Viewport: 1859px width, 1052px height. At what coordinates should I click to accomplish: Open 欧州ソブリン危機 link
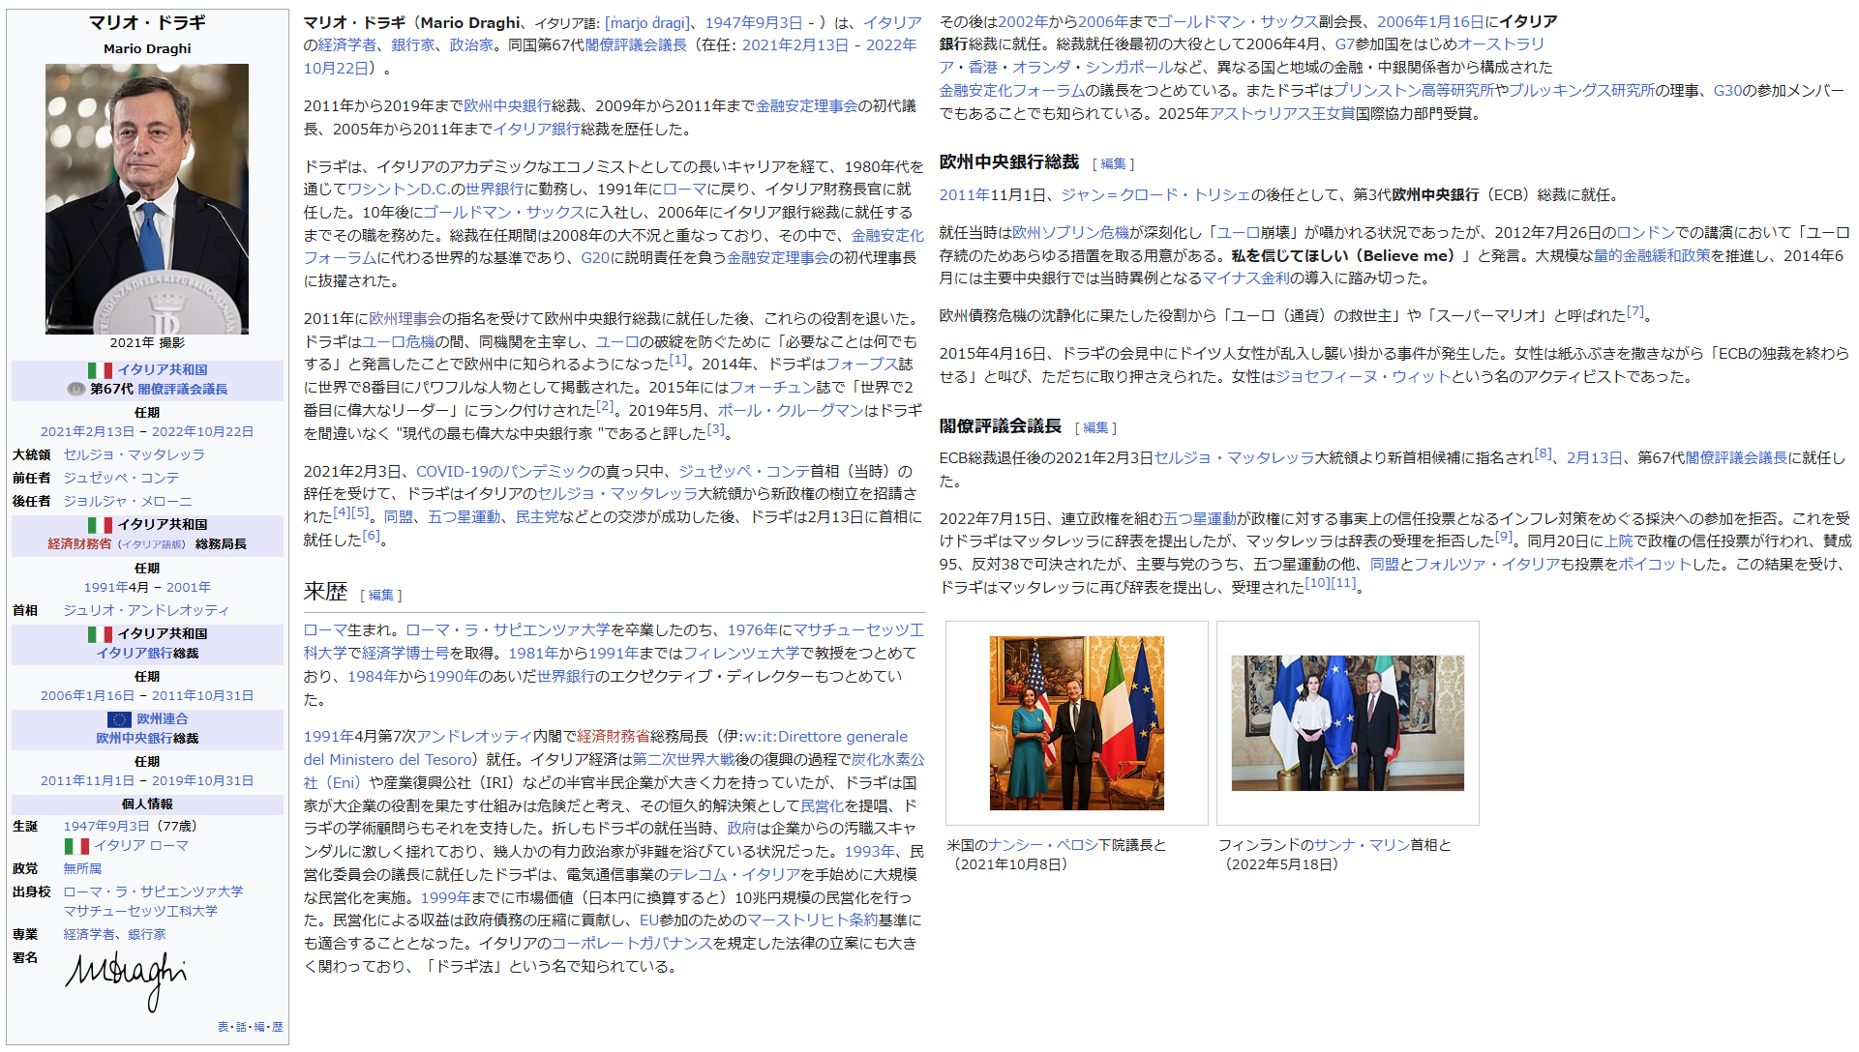tap(1070, 233)
